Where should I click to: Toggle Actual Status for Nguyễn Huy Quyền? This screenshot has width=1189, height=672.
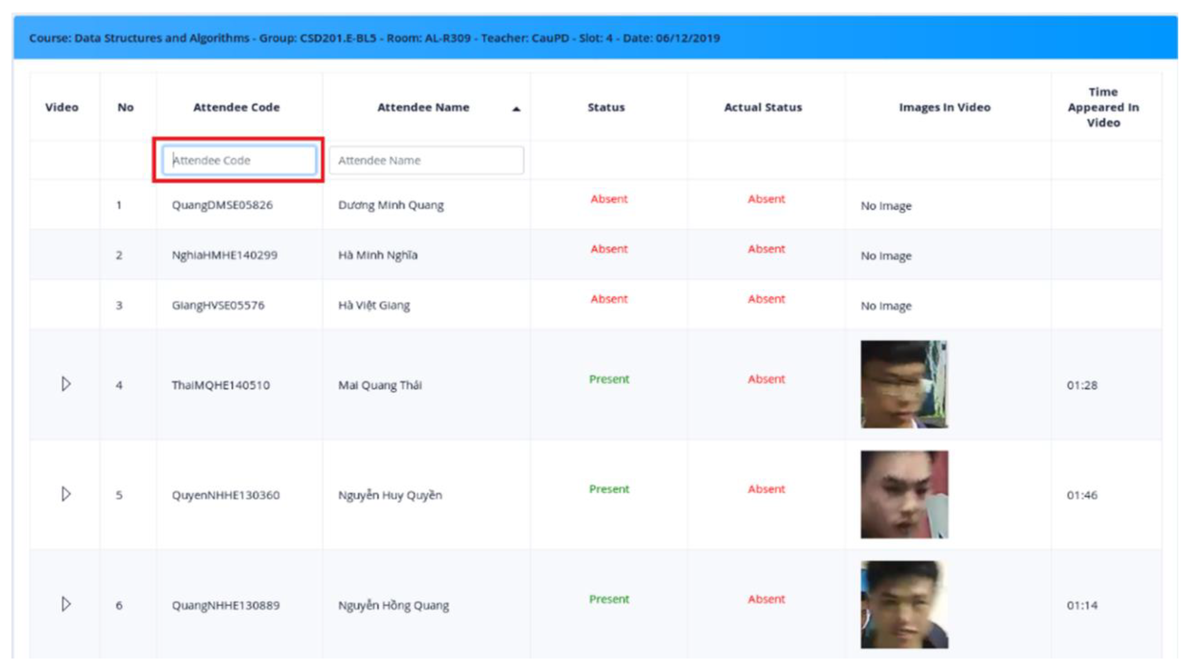click(x=766, y=489)
